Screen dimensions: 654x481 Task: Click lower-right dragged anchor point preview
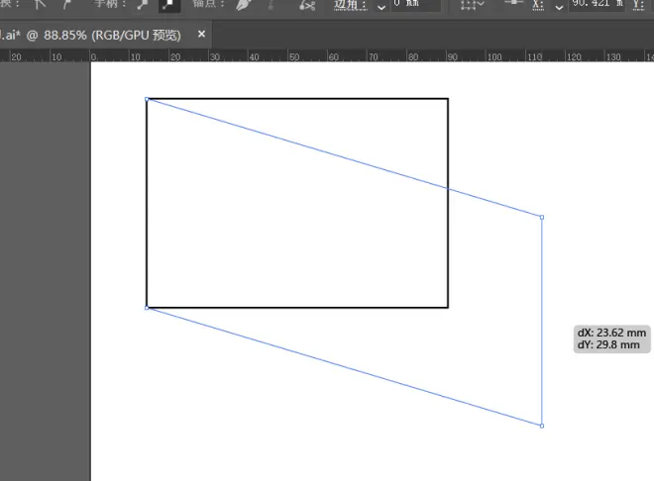point(542,426)
